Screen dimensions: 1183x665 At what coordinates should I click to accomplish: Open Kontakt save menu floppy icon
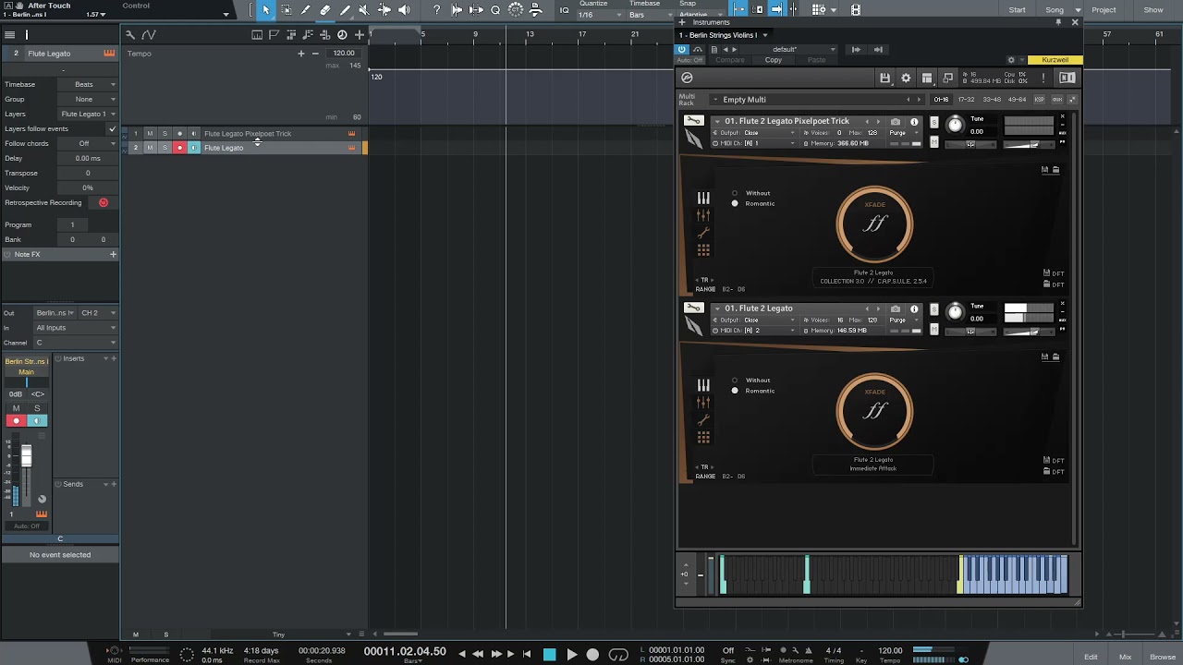pos(884,79)
